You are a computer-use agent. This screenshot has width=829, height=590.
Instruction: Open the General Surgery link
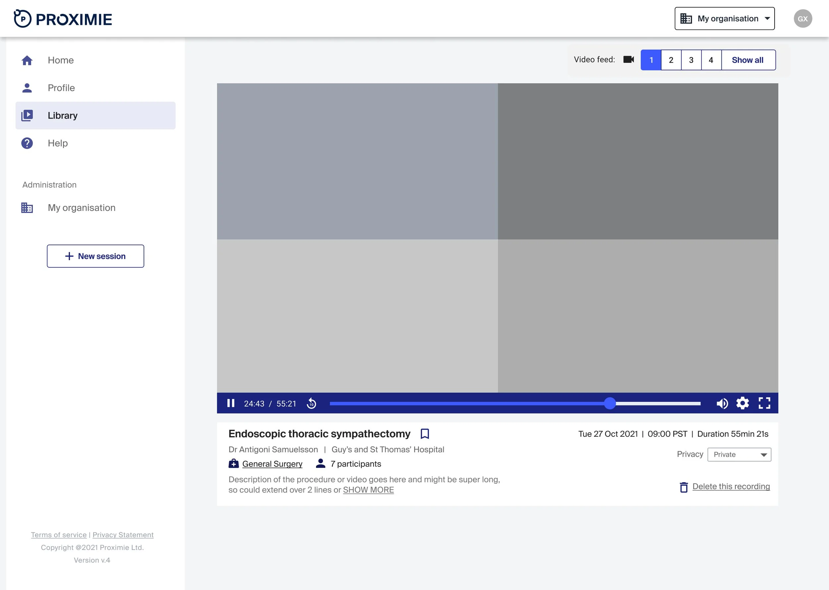[x=272, y=464]
